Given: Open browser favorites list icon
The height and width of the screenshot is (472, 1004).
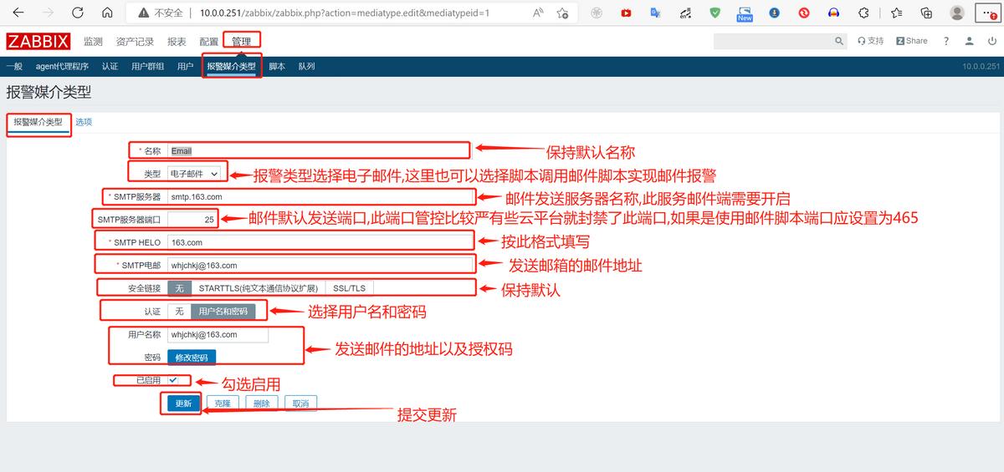Looking at the screenshot, I should coord(897,13).
